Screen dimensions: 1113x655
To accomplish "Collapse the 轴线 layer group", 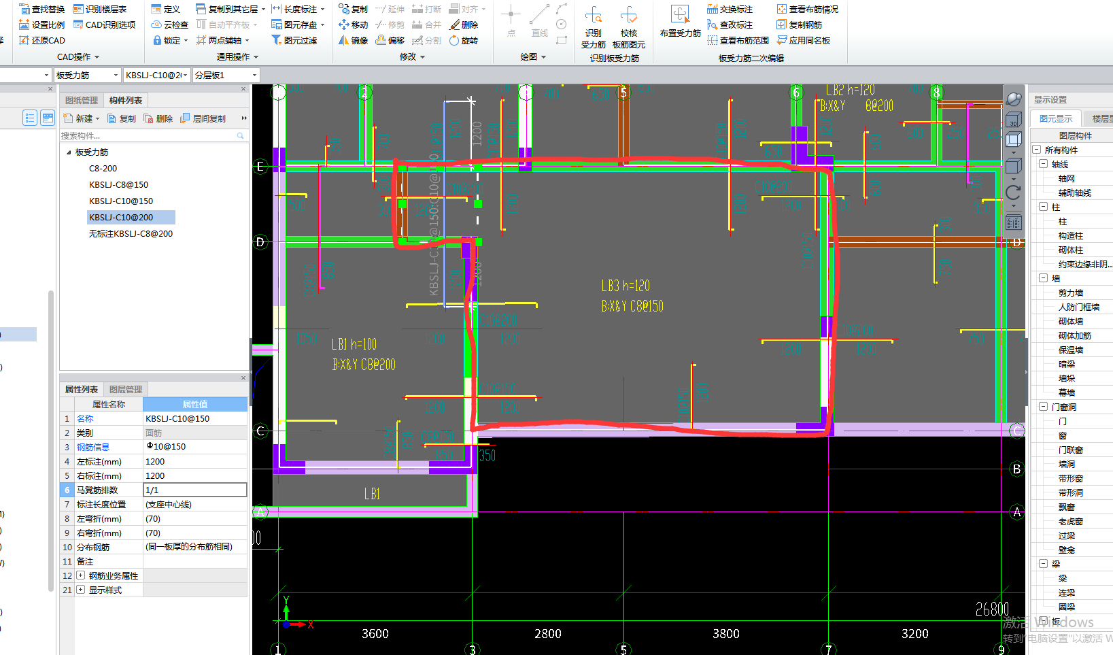I will pos(1043,164).
